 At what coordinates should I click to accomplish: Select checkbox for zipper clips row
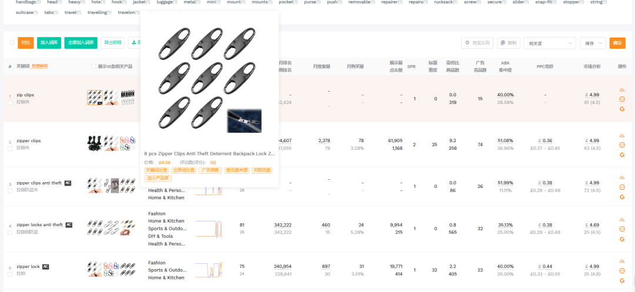(x=10, y=149)
